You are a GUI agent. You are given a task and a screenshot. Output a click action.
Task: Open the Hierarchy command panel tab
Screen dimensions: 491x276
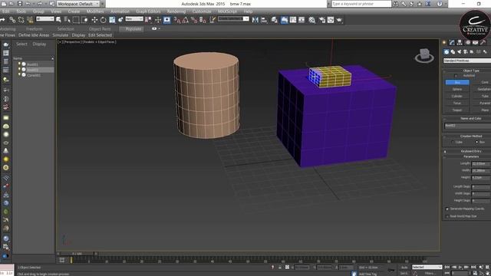(x=460, y=43)
